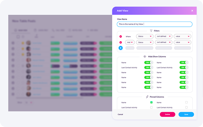Click the Where label in filters

pos(128,37)
